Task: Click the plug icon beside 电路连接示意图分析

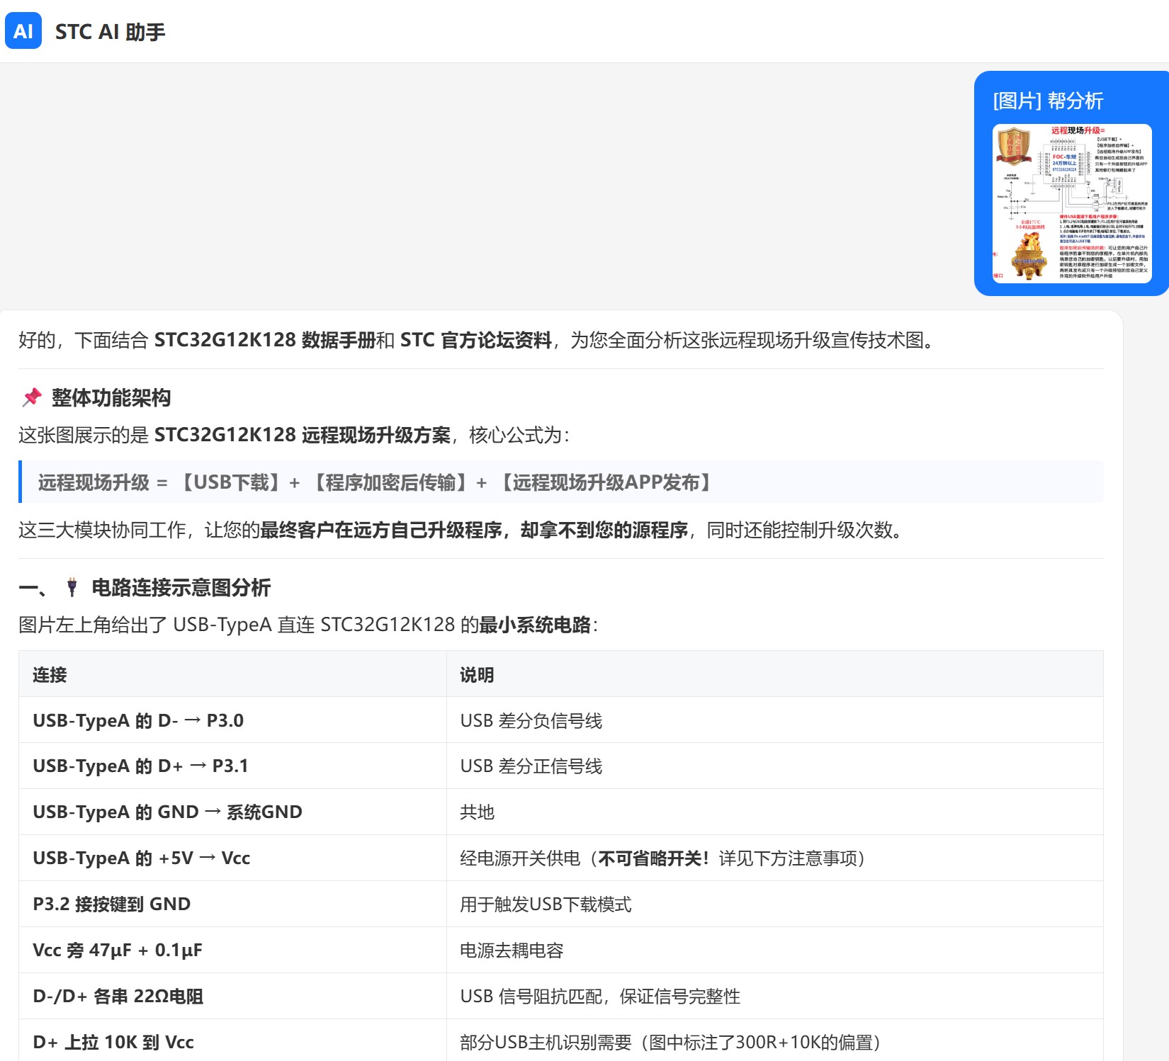Action: (x=72, y=587)
